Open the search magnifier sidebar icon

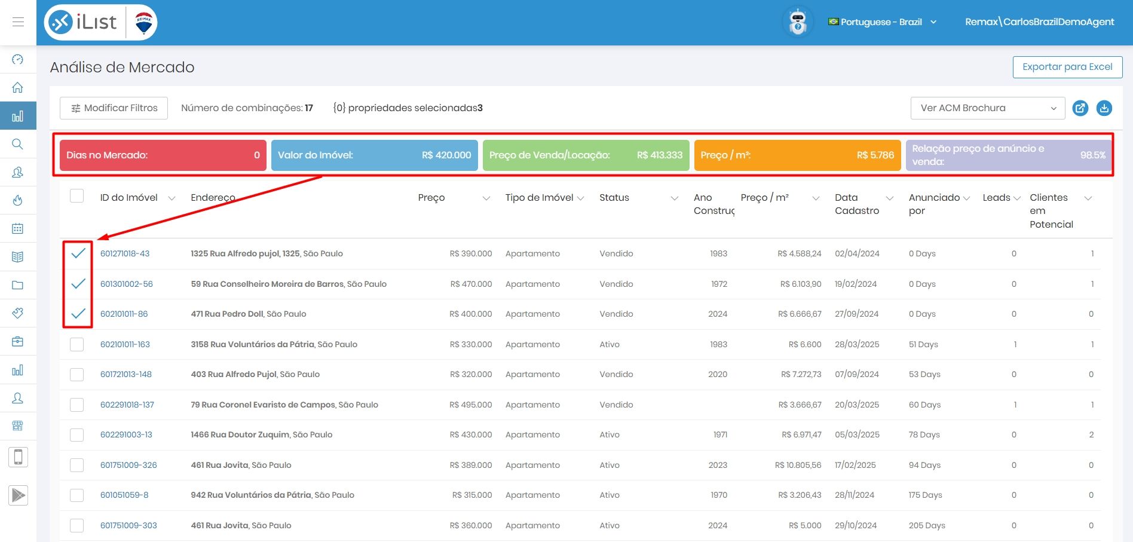click(x=18, y=144)
